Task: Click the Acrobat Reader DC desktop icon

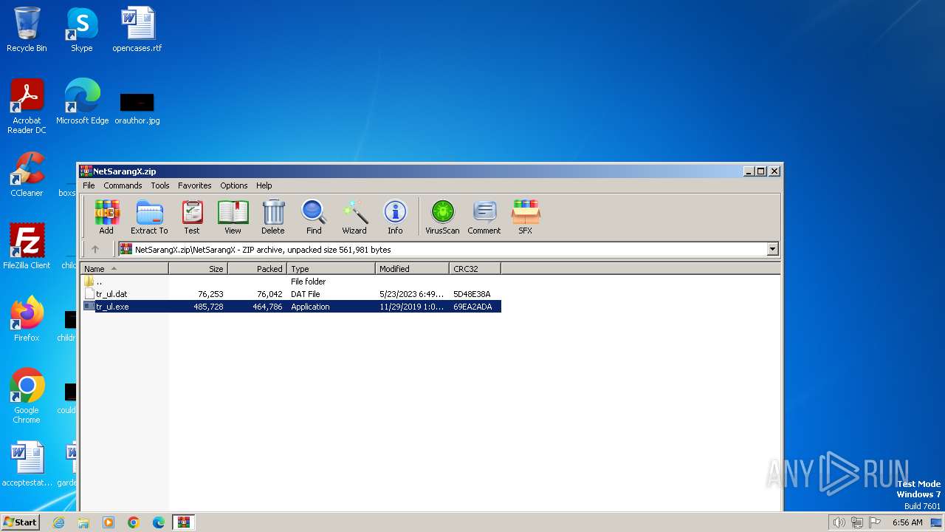Action: pos(27,106)
